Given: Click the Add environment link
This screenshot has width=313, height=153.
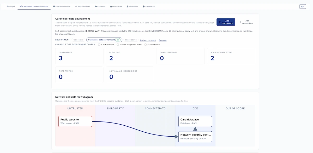Looking at the screenshot, I should (148, 40).
